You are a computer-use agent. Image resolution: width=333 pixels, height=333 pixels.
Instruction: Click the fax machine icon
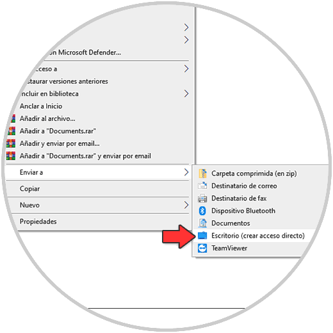tap(202, 198)
